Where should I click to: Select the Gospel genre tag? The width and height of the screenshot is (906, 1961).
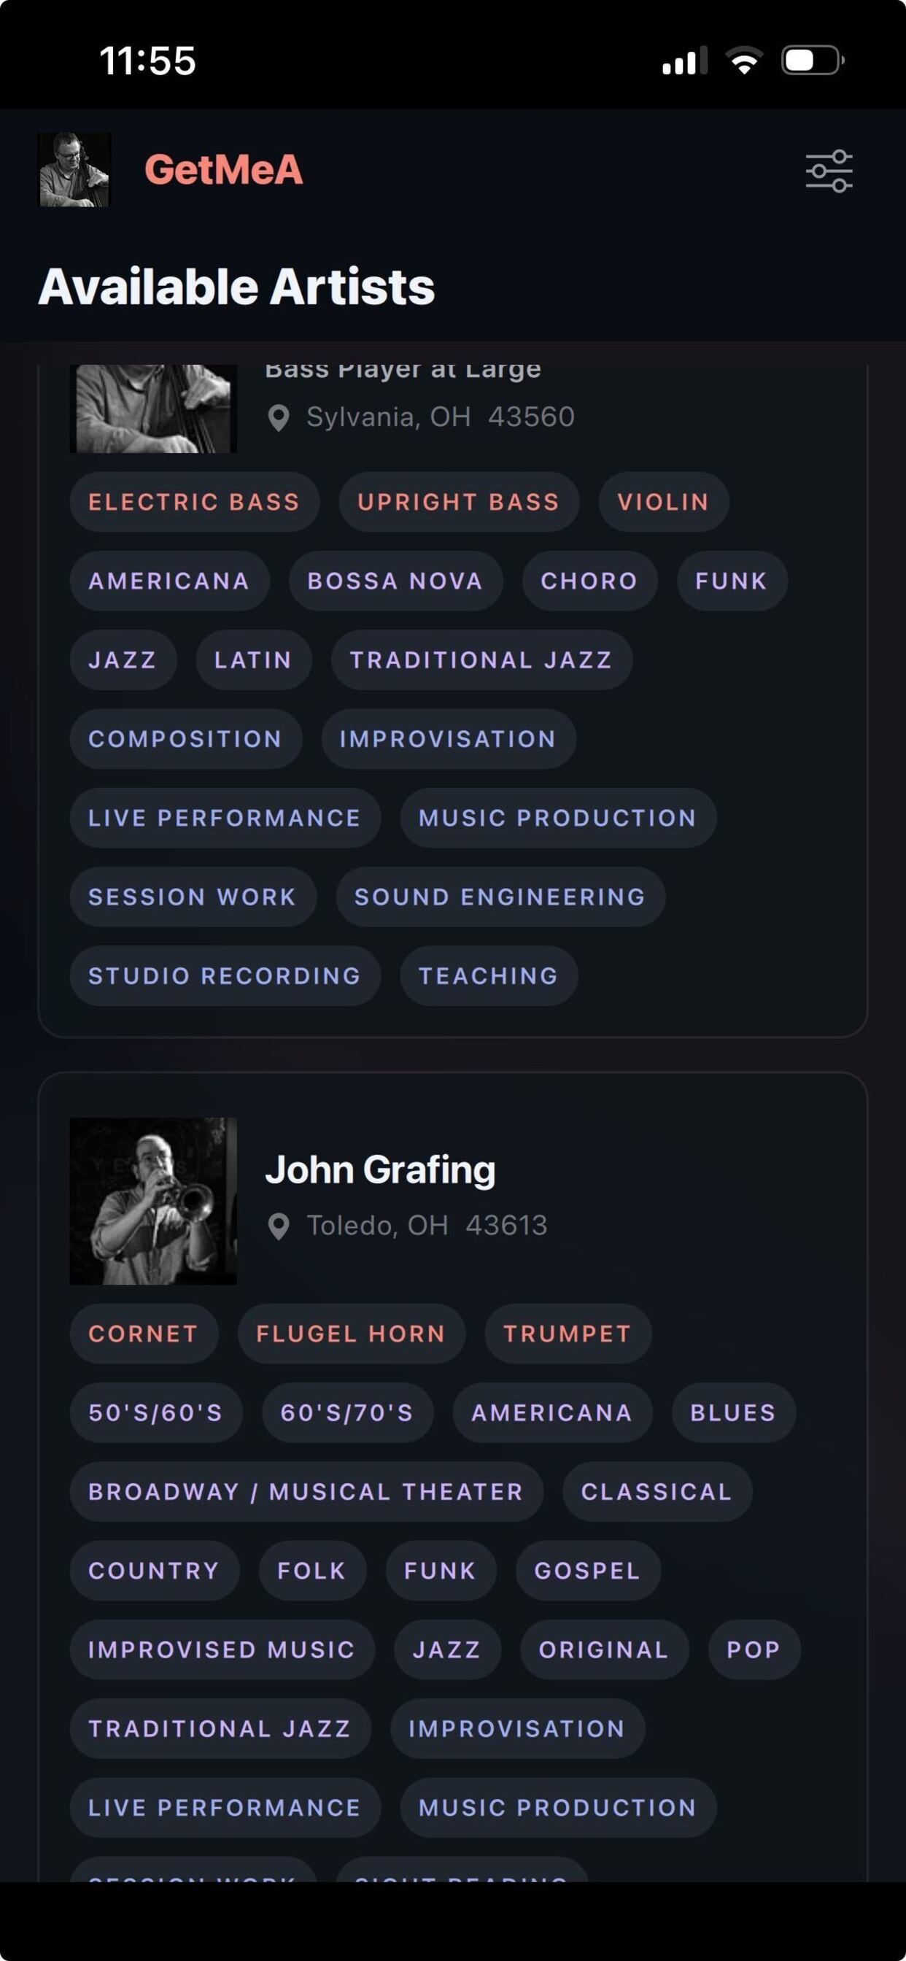588,1571
